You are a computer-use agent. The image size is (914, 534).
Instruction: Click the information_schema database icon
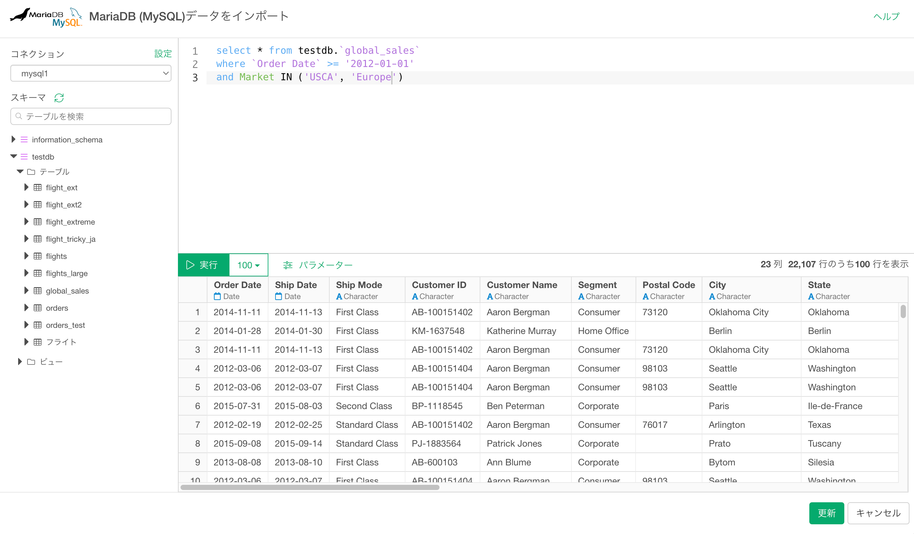click(24, 139)
